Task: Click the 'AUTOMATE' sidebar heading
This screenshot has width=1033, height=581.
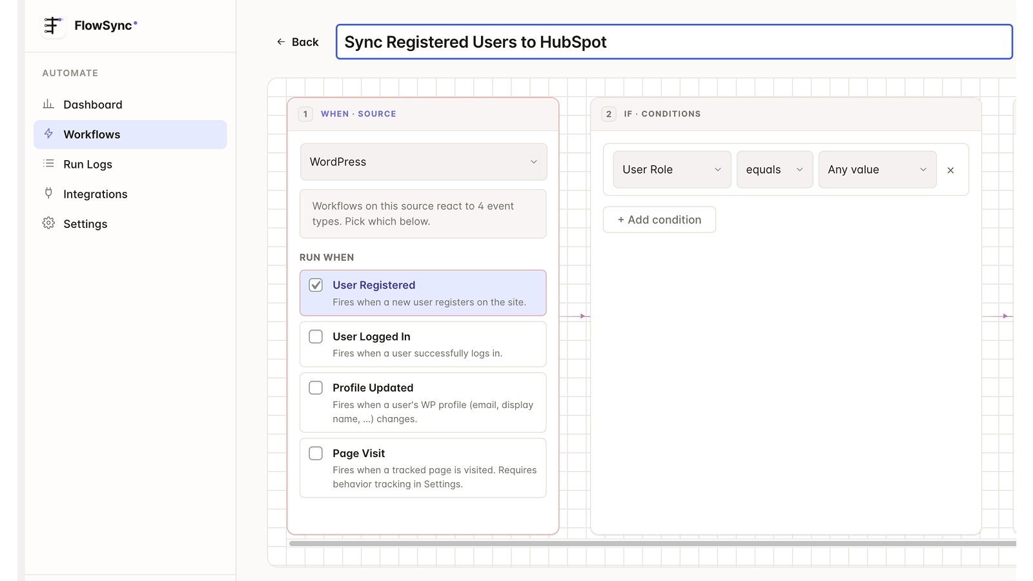Action: 70,73
